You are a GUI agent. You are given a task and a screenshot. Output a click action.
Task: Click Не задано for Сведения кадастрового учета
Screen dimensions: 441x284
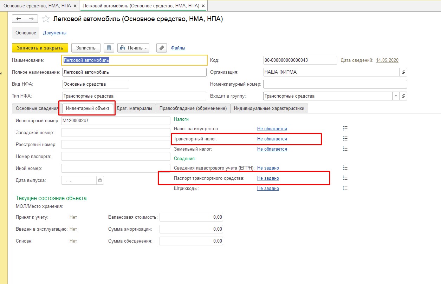pyautogui.click(x=268, y=168)
